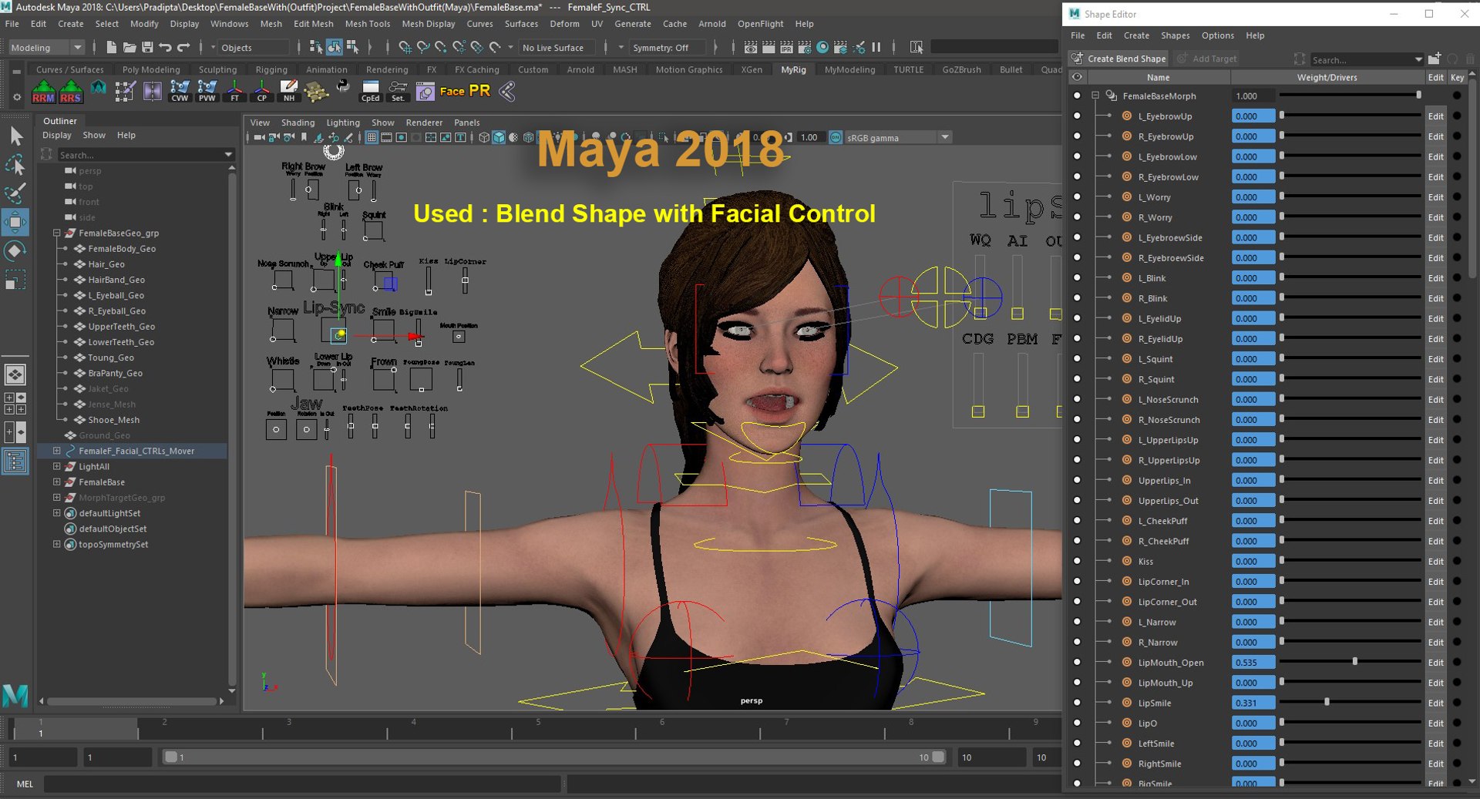The image size is (1480, 799).
Task: Click the Python script shelf icon
Action: click(343, 87)
